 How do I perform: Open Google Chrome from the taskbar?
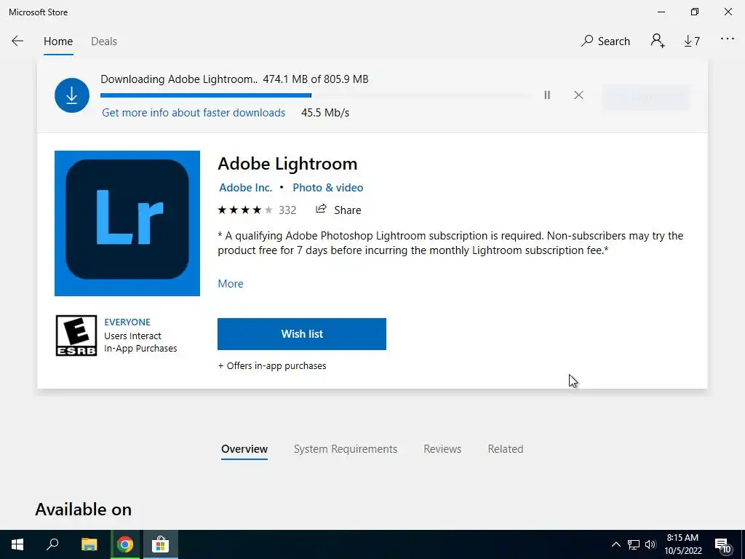(x=125, y=544)
